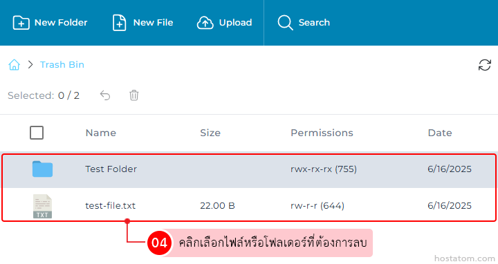Open the Trash Bin breadcrumb link
The height and width of the screenshot is (264, 498).
62,65
